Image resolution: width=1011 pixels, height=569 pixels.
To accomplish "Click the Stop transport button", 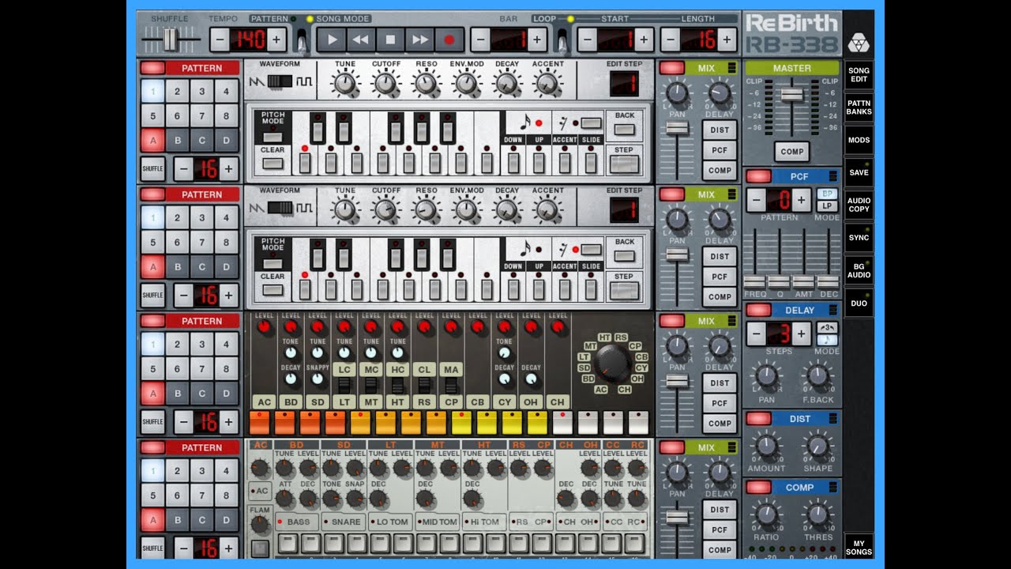I will pyautogui.click(x=390, y=40).
